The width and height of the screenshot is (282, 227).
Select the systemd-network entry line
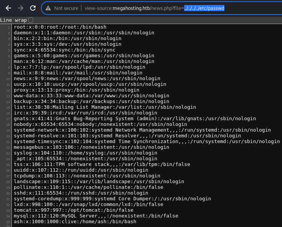click(142, 130)
